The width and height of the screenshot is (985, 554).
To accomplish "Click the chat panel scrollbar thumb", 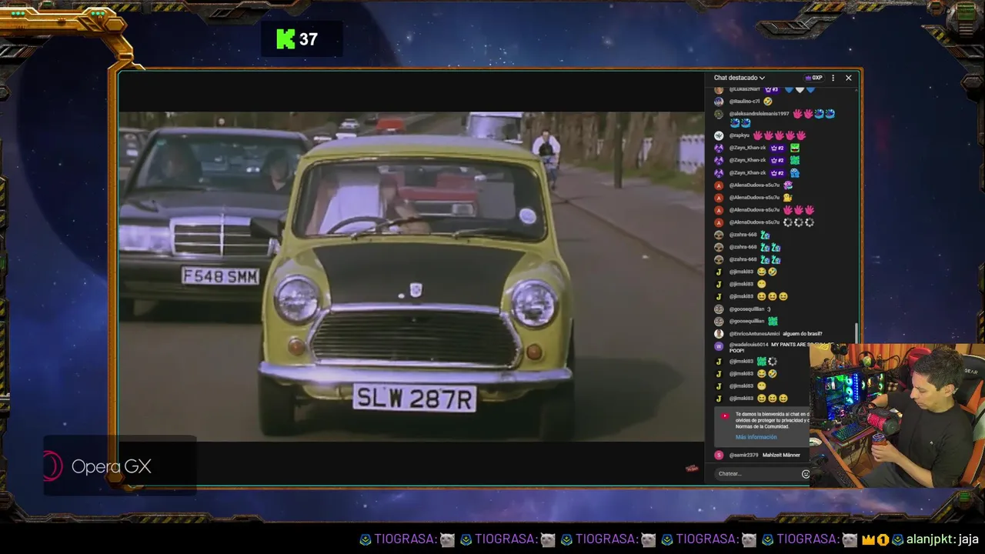I will (856, 332).
